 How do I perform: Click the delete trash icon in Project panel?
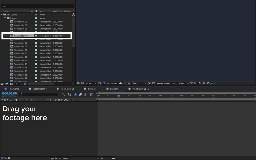tap(25, 84)
